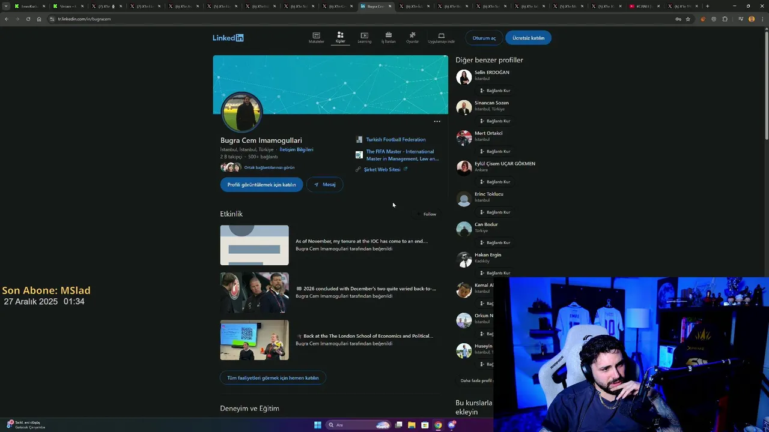Open Discord from the taskbar
The image size is (769, 432).
pos(452,425)
